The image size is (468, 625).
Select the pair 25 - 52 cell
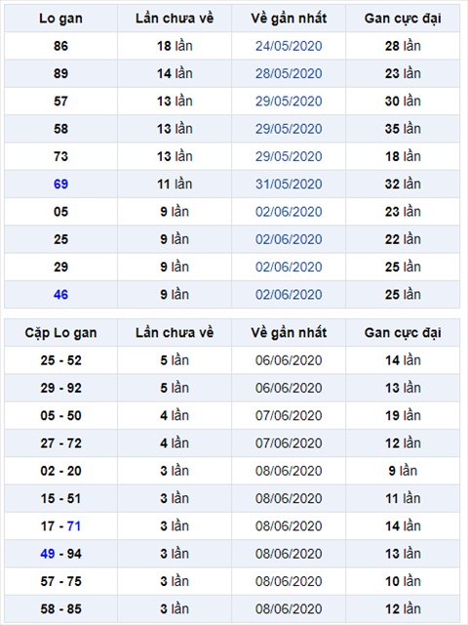[x=60, y=360]
